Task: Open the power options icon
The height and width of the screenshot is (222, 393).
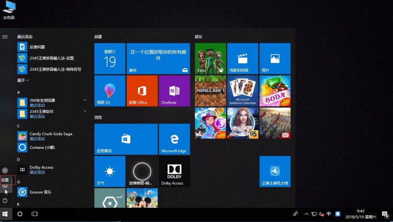Action: tap(5, 200)
